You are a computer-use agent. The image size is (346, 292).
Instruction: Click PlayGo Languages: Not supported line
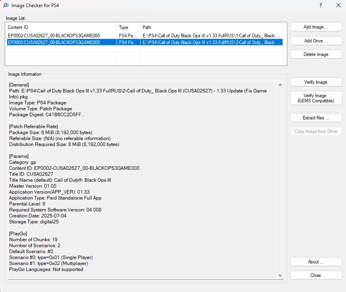tap(46, 269)
